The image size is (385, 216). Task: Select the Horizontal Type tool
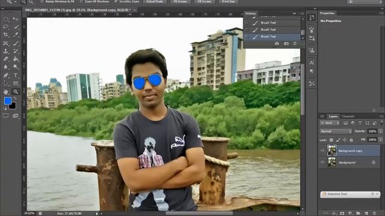coord(16,75)
